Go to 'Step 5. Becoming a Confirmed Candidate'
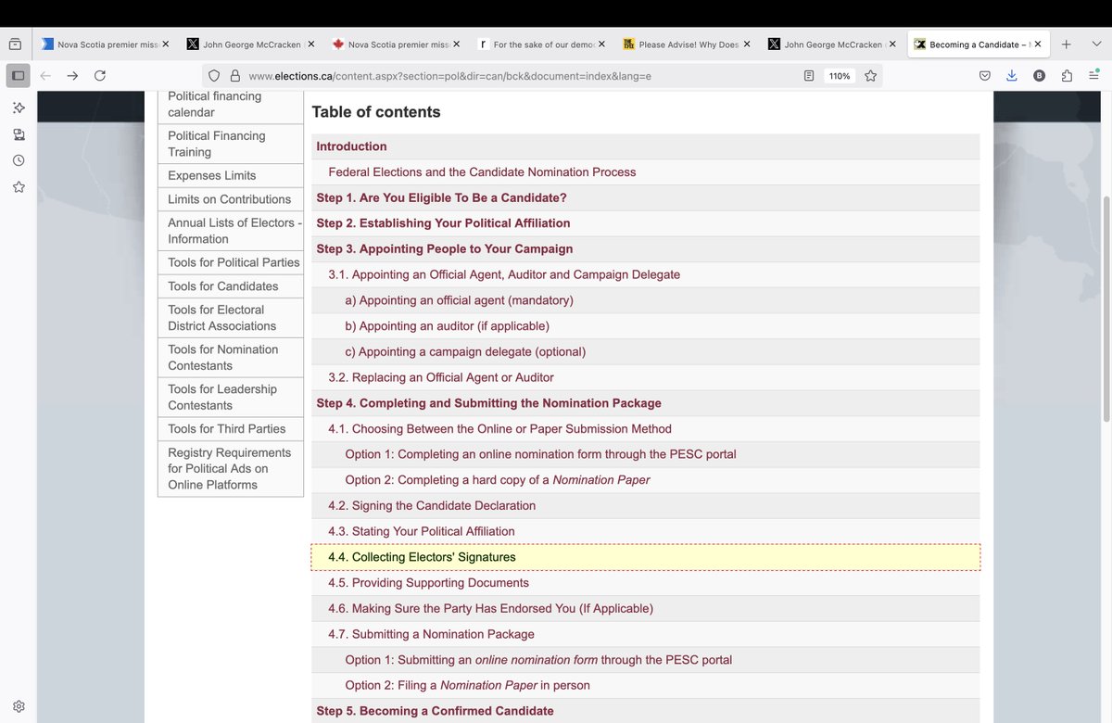This screenshot has height=723, width=1112. [x=435, y=711]
